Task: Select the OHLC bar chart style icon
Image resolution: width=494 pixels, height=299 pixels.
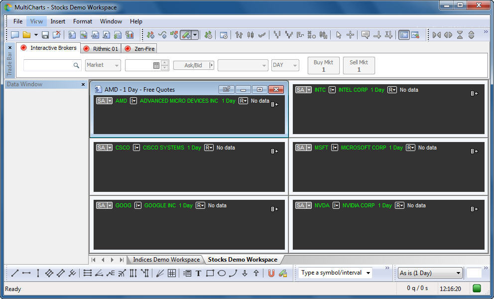Action: coord(239,35)
